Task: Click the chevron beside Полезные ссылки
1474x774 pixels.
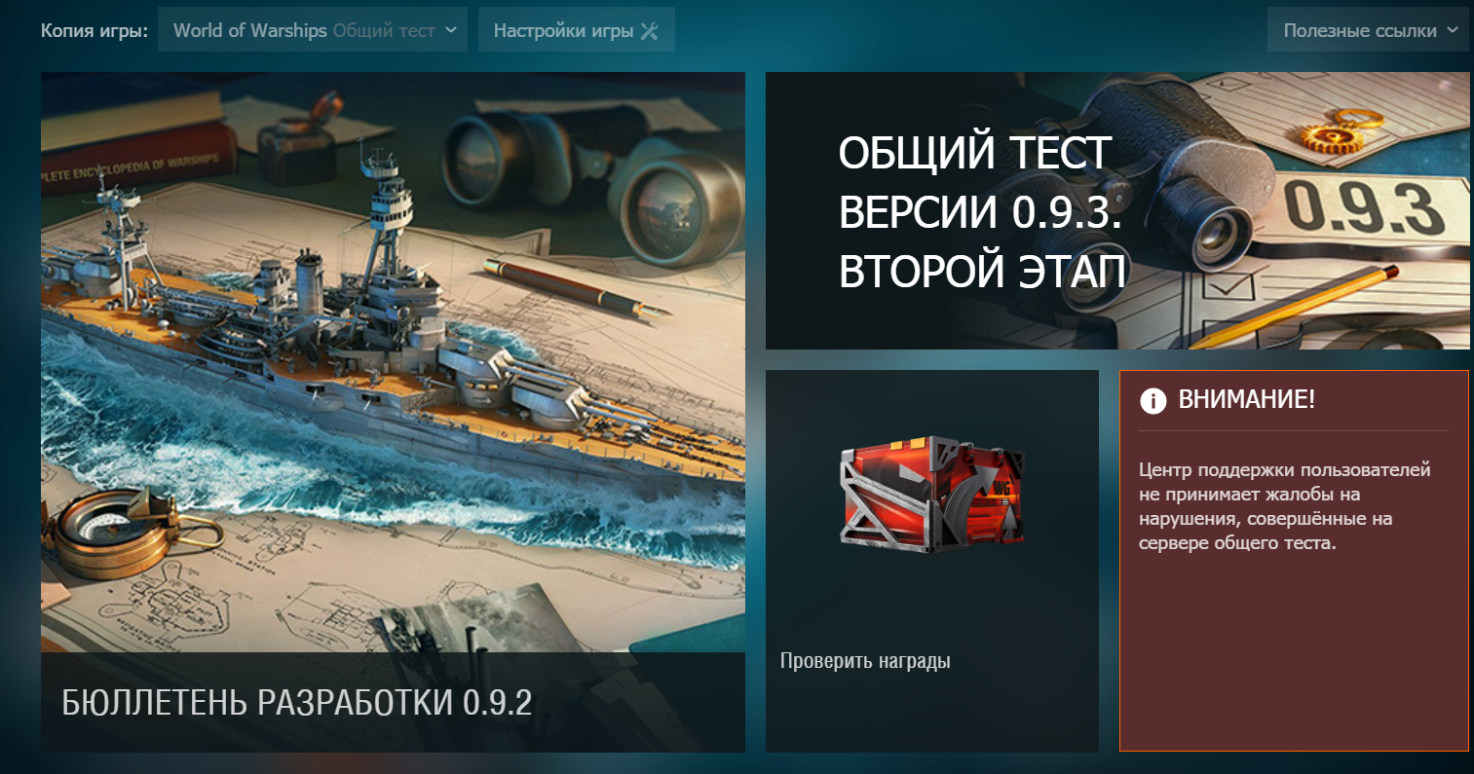Action: click(1453, 30)
